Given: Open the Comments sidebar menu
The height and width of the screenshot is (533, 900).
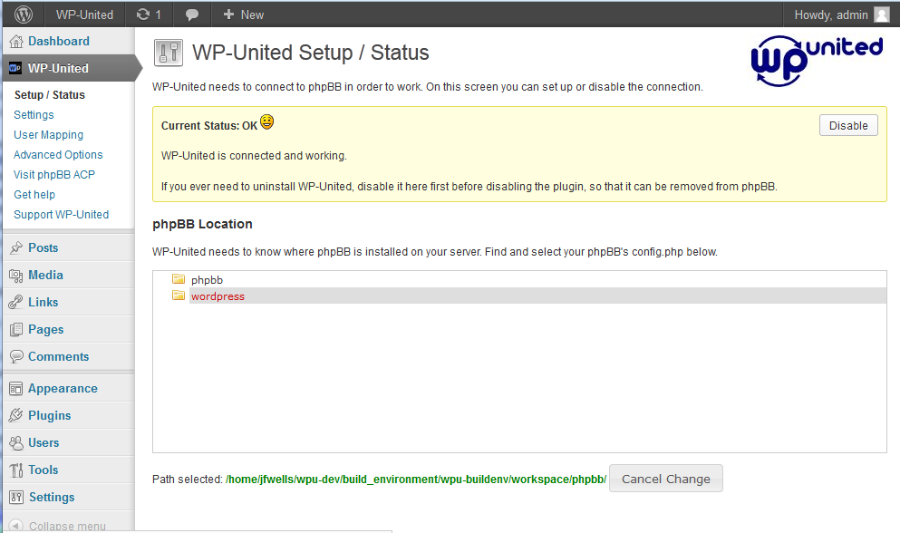Looking at the screenshot, I should click(x=59, y=356).
